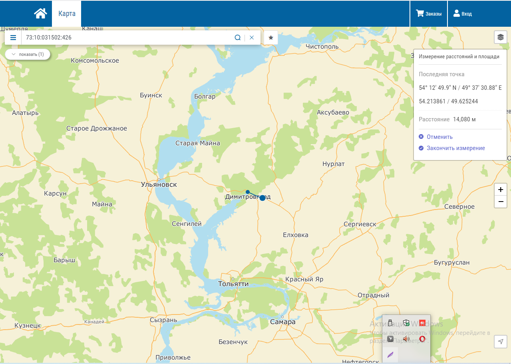Zoom in the map with plus

click(x=501, y=190)
